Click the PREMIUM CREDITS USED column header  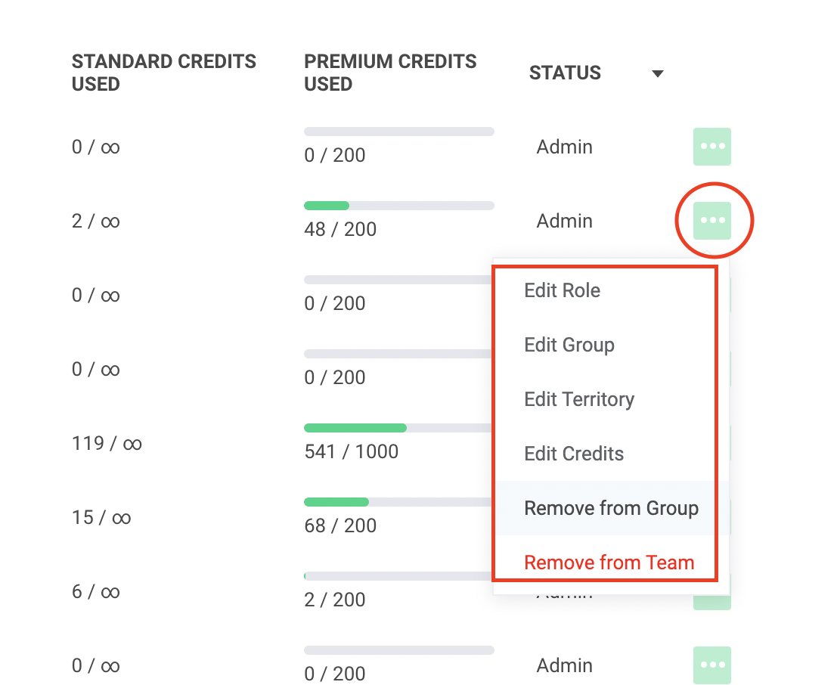point(390,73)
